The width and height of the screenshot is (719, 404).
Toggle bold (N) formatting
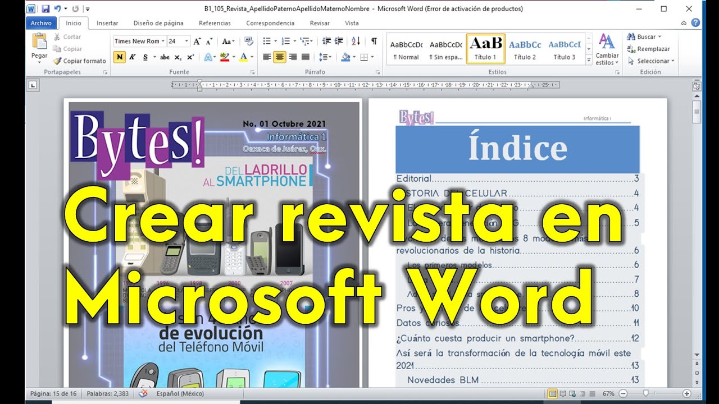[119, 57]
